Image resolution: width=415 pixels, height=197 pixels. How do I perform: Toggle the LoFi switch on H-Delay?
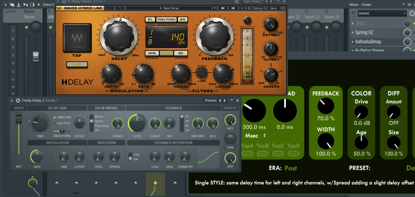[x=76, y=64]
